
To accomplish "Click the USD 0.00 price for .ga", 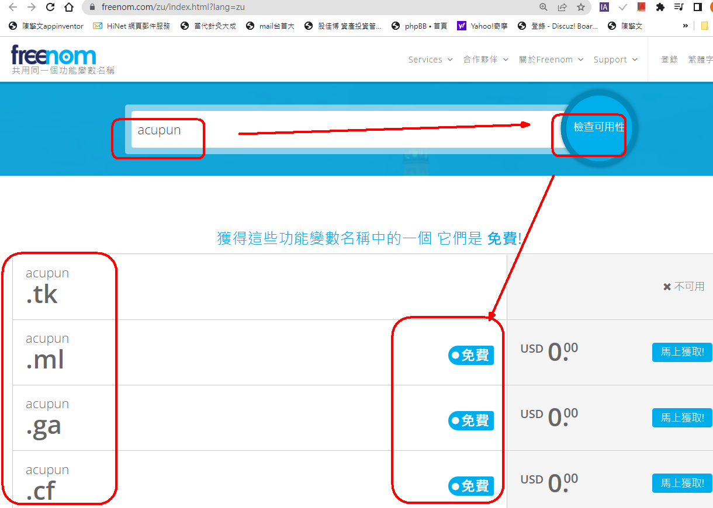I will pyautogui.click(x=549, y=417).
